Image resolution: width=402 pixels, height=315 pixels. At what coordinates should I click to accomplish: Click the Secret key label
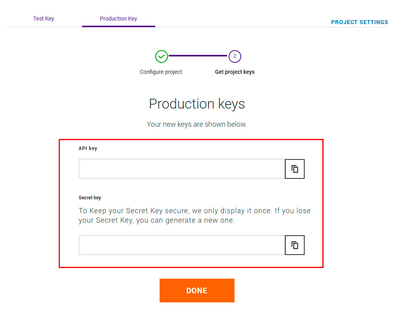(x=90, y=198)
